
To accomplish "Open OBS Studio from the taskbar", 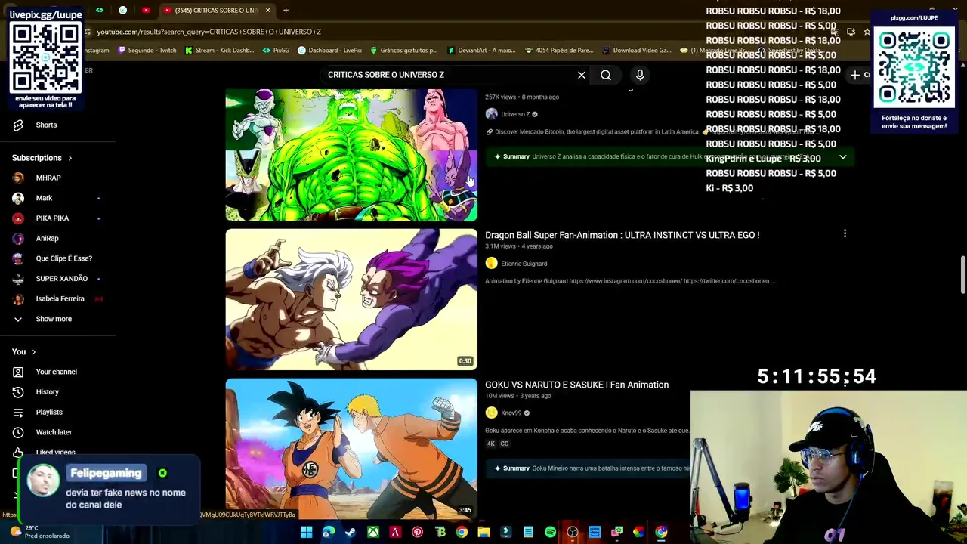I will 573,532.
